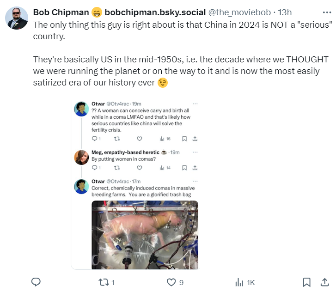The image size is (336, 292).
Task: Reply to Bob Chipman's post
Action: (36, 282)
